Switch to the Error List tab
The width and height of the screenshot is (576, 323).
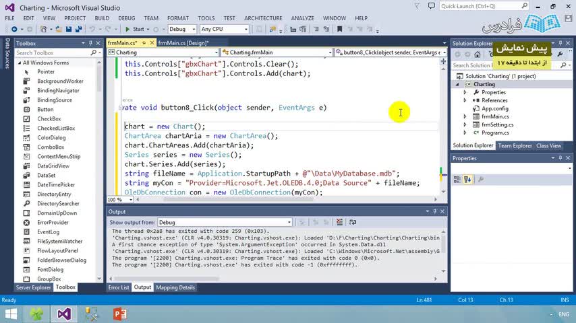pyautogui.click(x=119, y=287)
